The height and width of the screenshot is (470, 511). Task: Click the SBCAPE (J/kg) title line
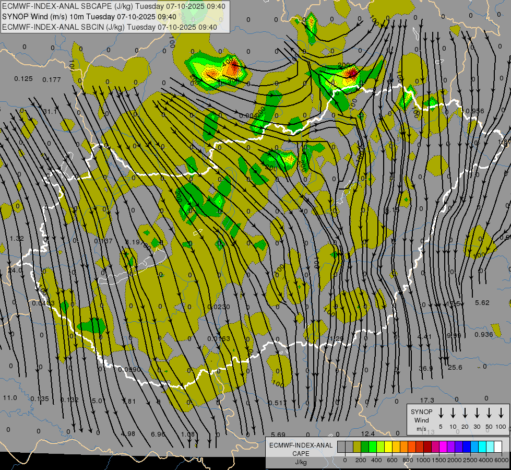(114, 6)
